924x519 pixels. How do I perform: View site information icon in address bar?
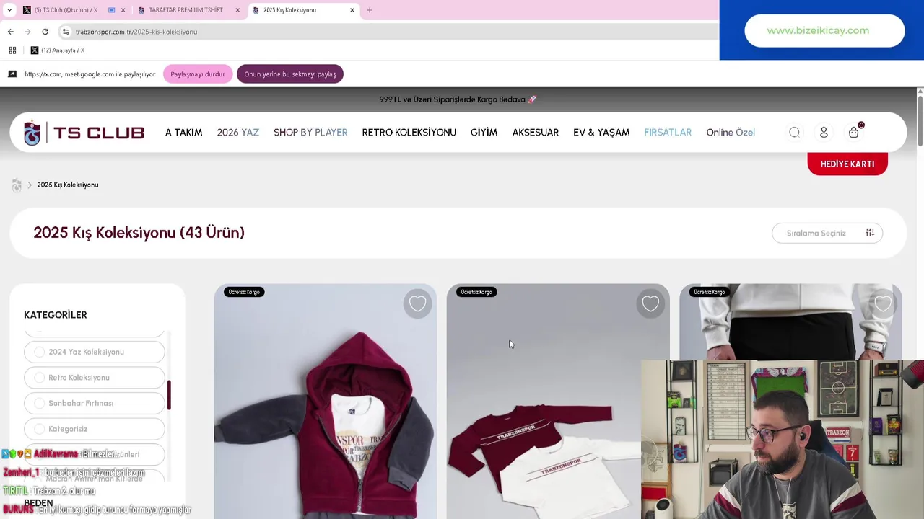coord(66,32)
